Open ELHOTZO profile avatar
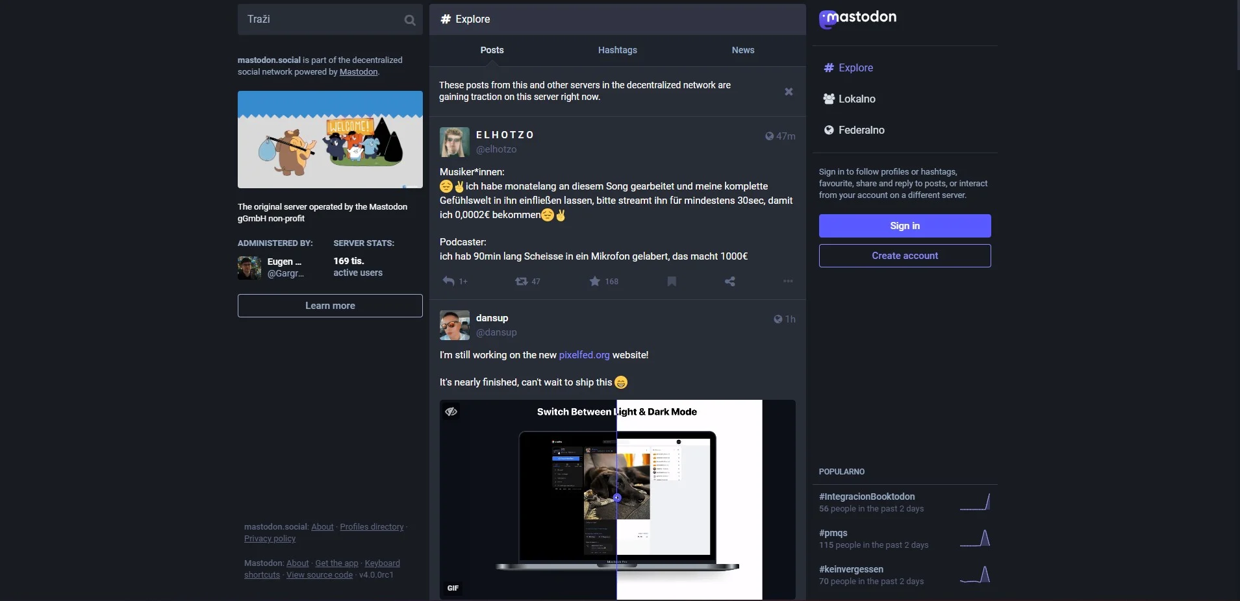The width and height of the screenshot is (1240, 601). [455, 142]
